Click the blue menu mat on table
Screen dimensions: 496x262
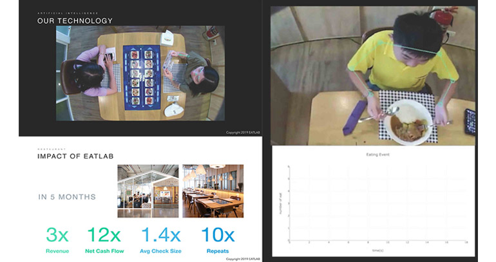142,78
